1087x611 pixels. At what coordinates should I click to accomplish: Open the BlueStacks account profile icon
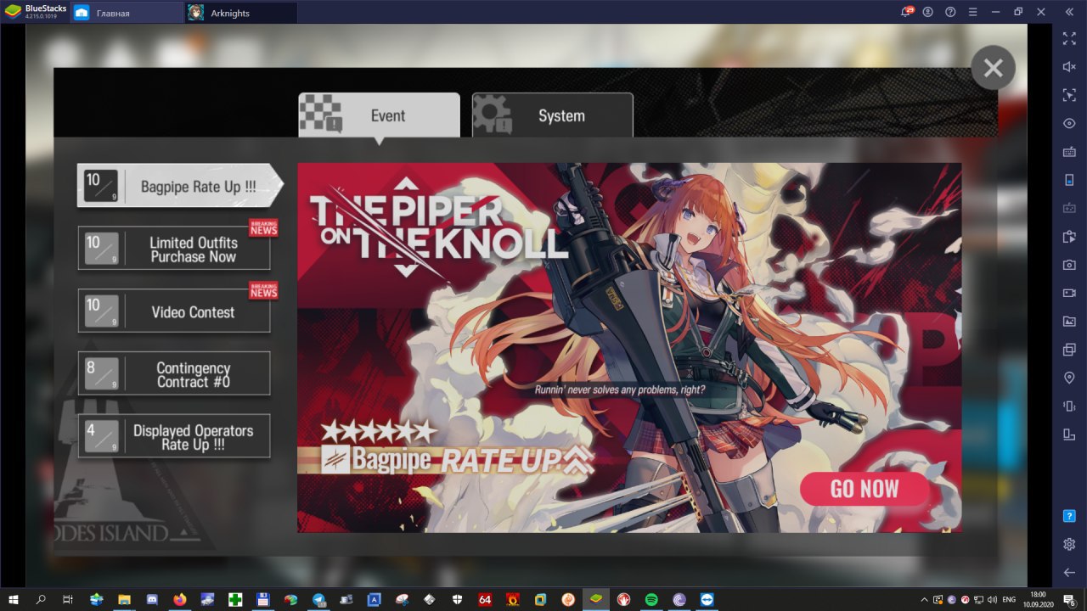click(928, 12)
